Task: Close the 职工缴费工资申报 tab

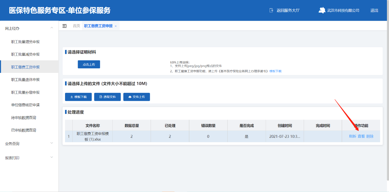Action: [116, 26]
